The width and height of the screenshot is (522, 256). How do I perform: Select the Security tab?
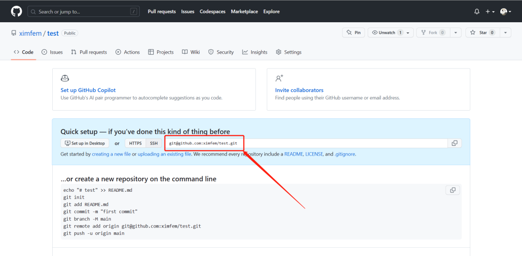pos(221,52)
